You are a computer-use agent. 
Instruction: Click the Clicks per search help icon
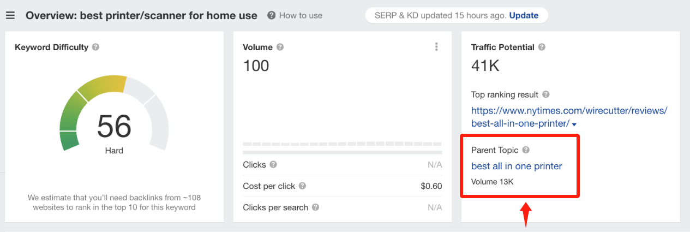(315, 207)
